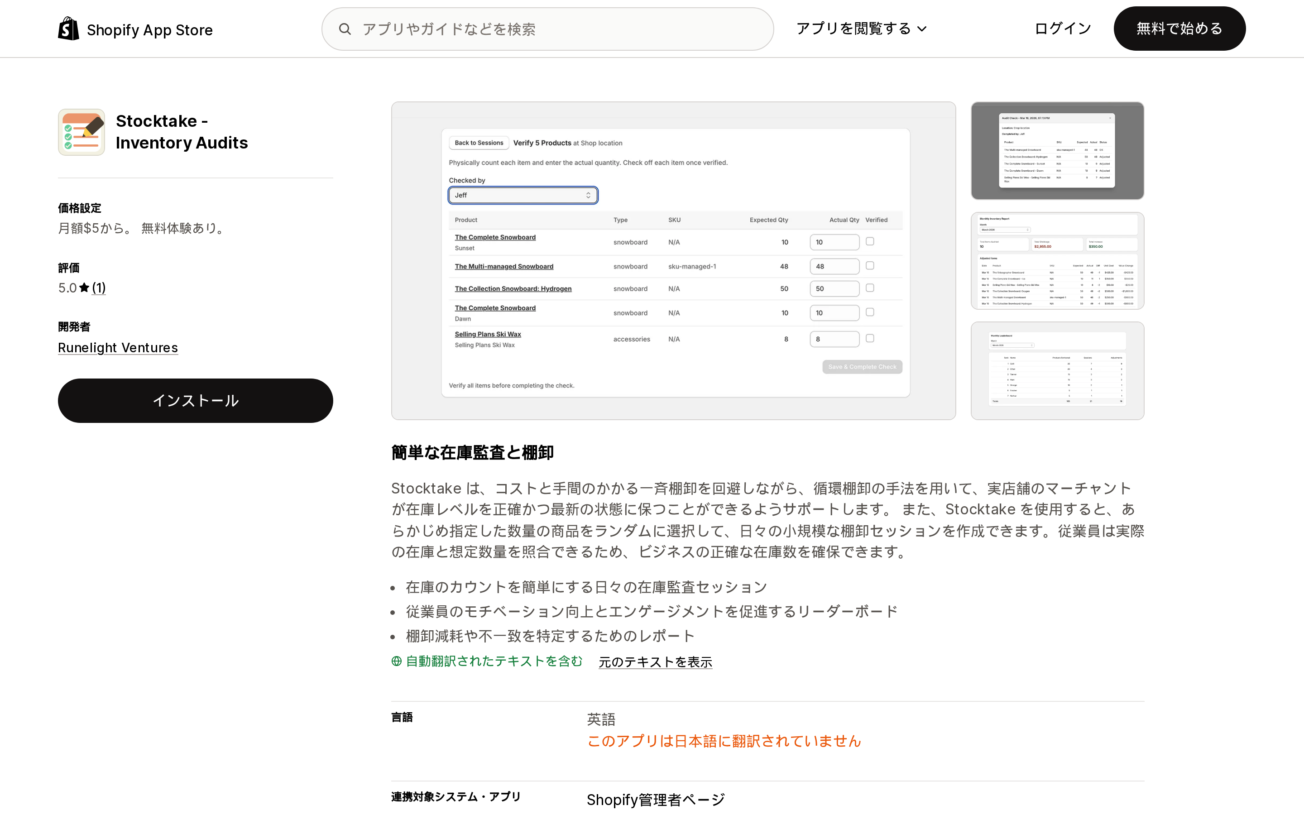Click Actual Qty field for Complete Snowboard Dawn
The height and width of the screenshot is (815, 1304).
click(834, 312)
